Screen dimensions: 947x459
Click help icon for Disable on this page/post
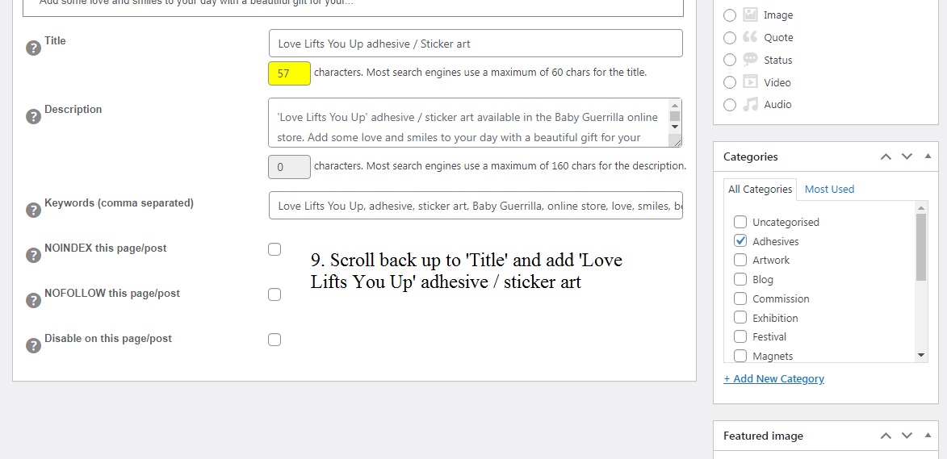[x=33, y=345]
